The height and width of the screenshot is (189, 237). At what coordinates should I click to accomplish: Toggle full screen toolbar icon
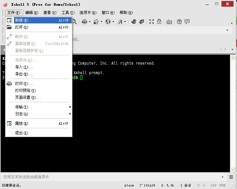point(152,22)
